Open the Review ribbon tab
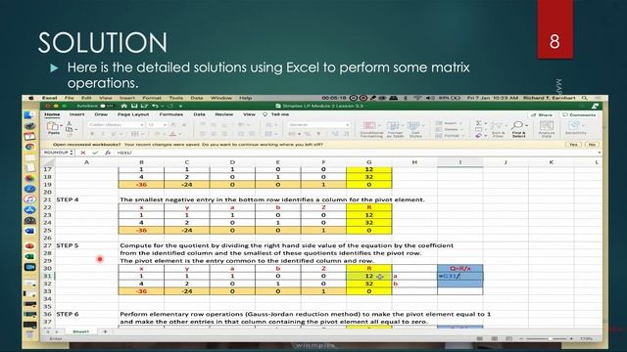This screenshot has height=352, width=627. point(224,114)
